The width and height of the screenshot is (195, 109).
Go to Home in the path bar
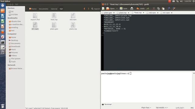click(x=33, y=9)
